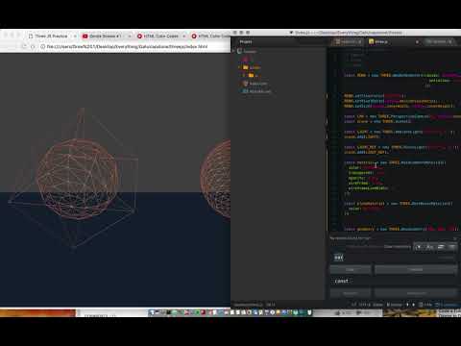Focus the browser address bar URL
Image resolution: width=461 pixels, height=346 pixels.
point(127,47)
